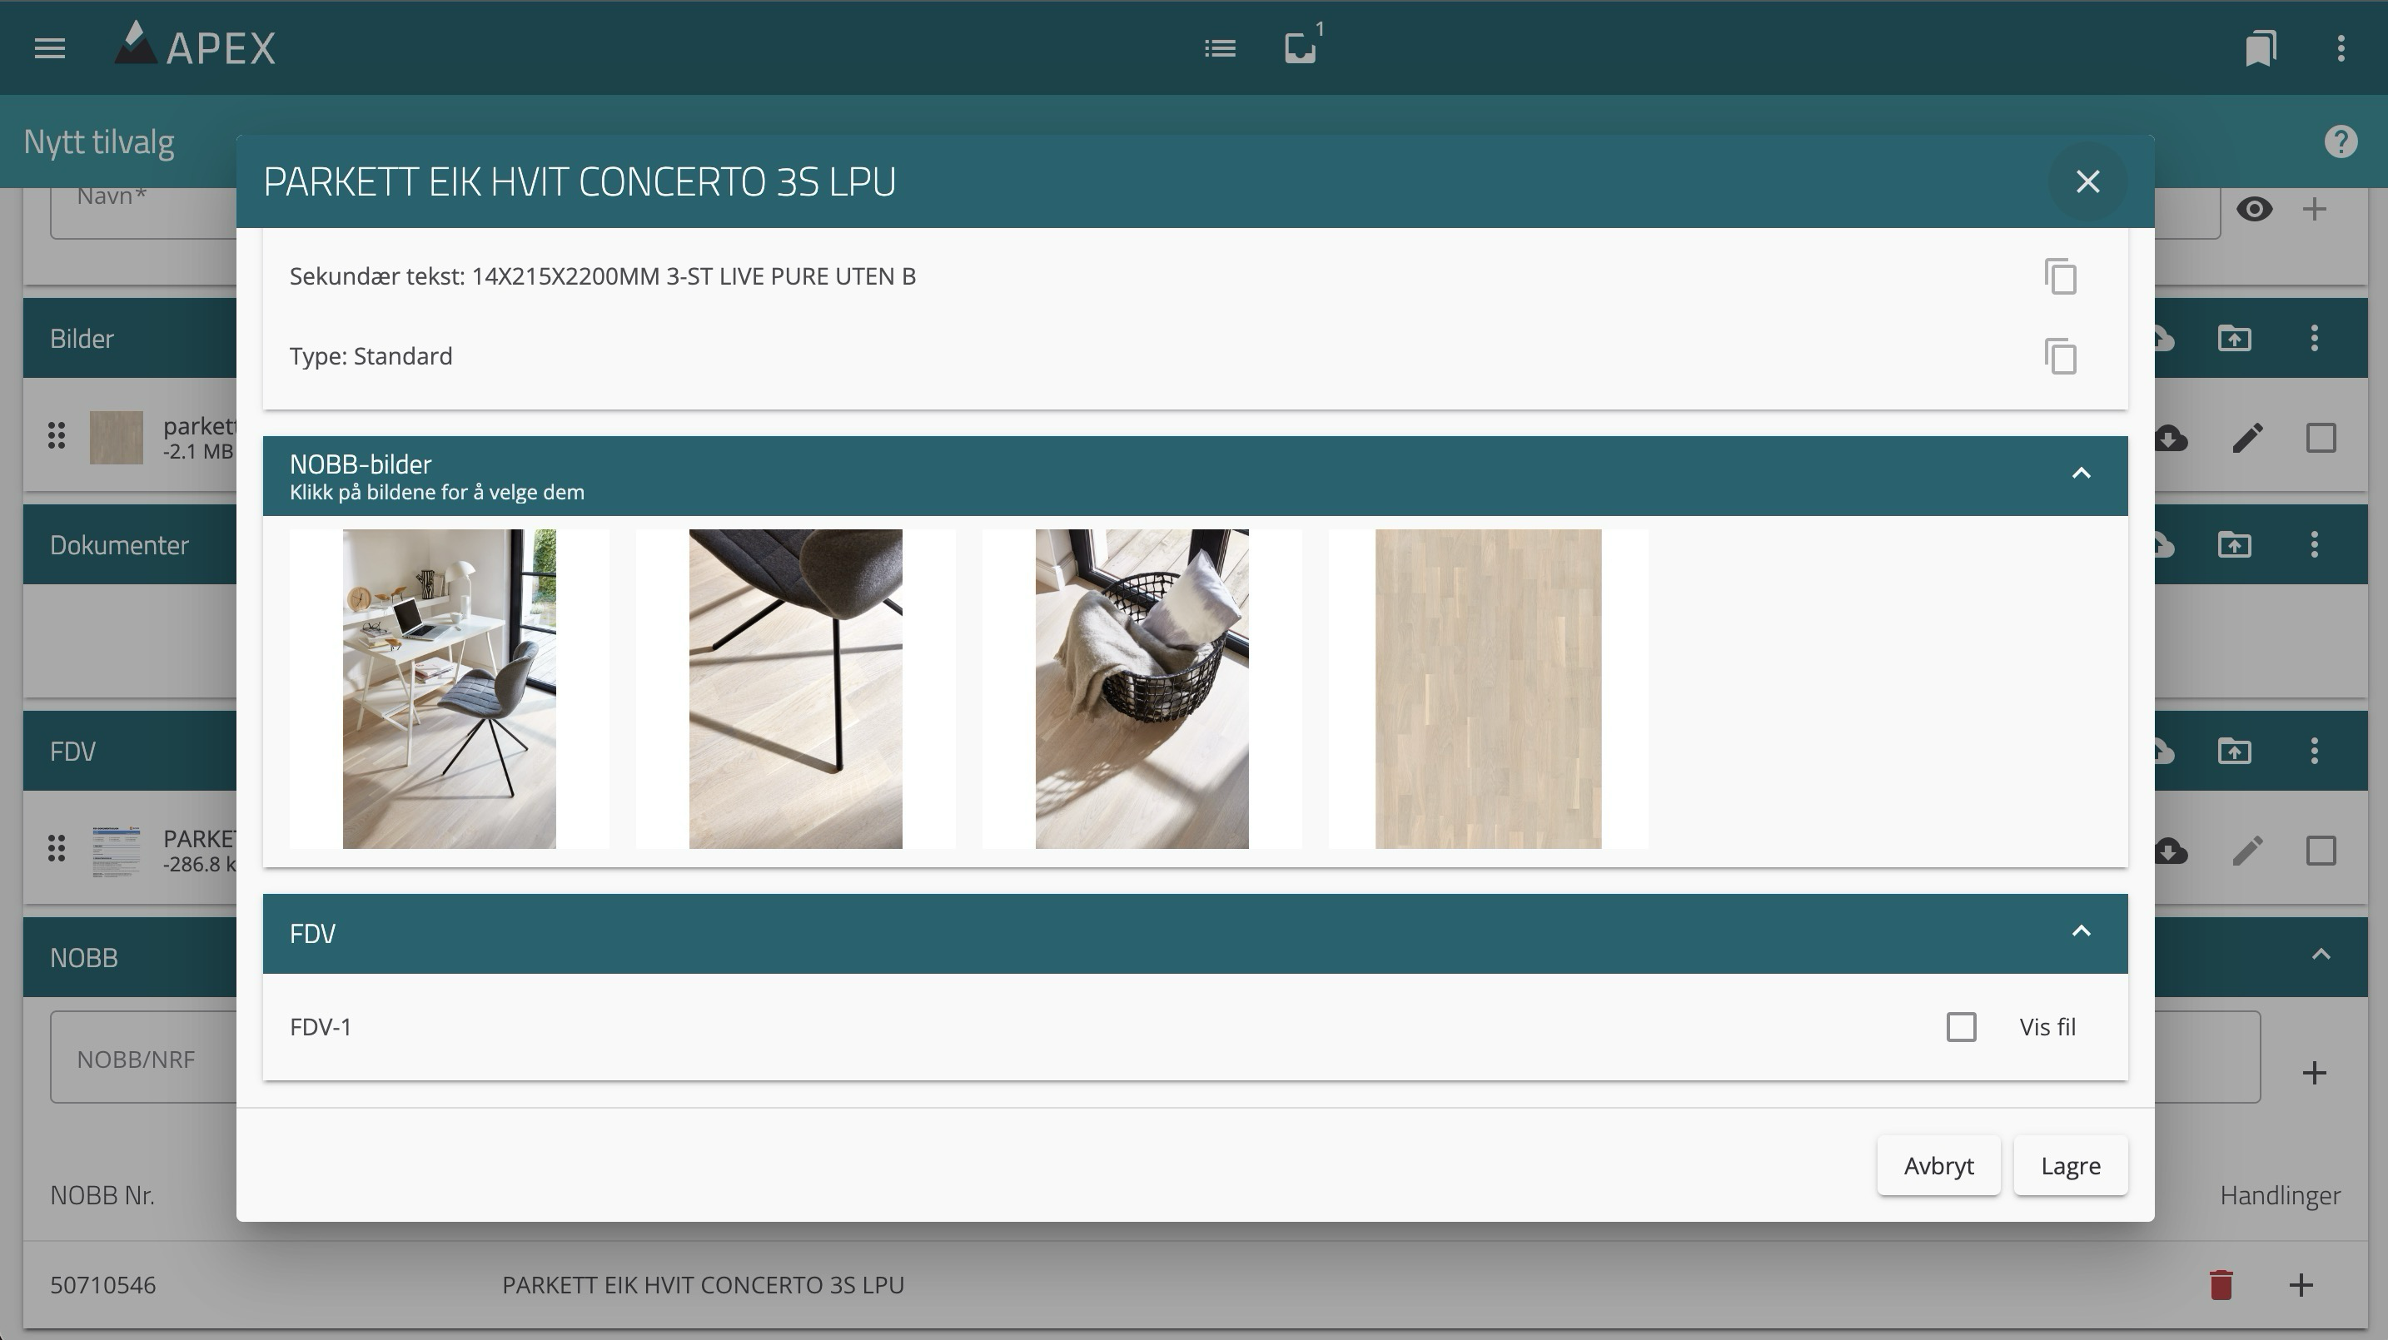Delete NOBB row 50710546 with trash icon

tap(2220, 1285)
